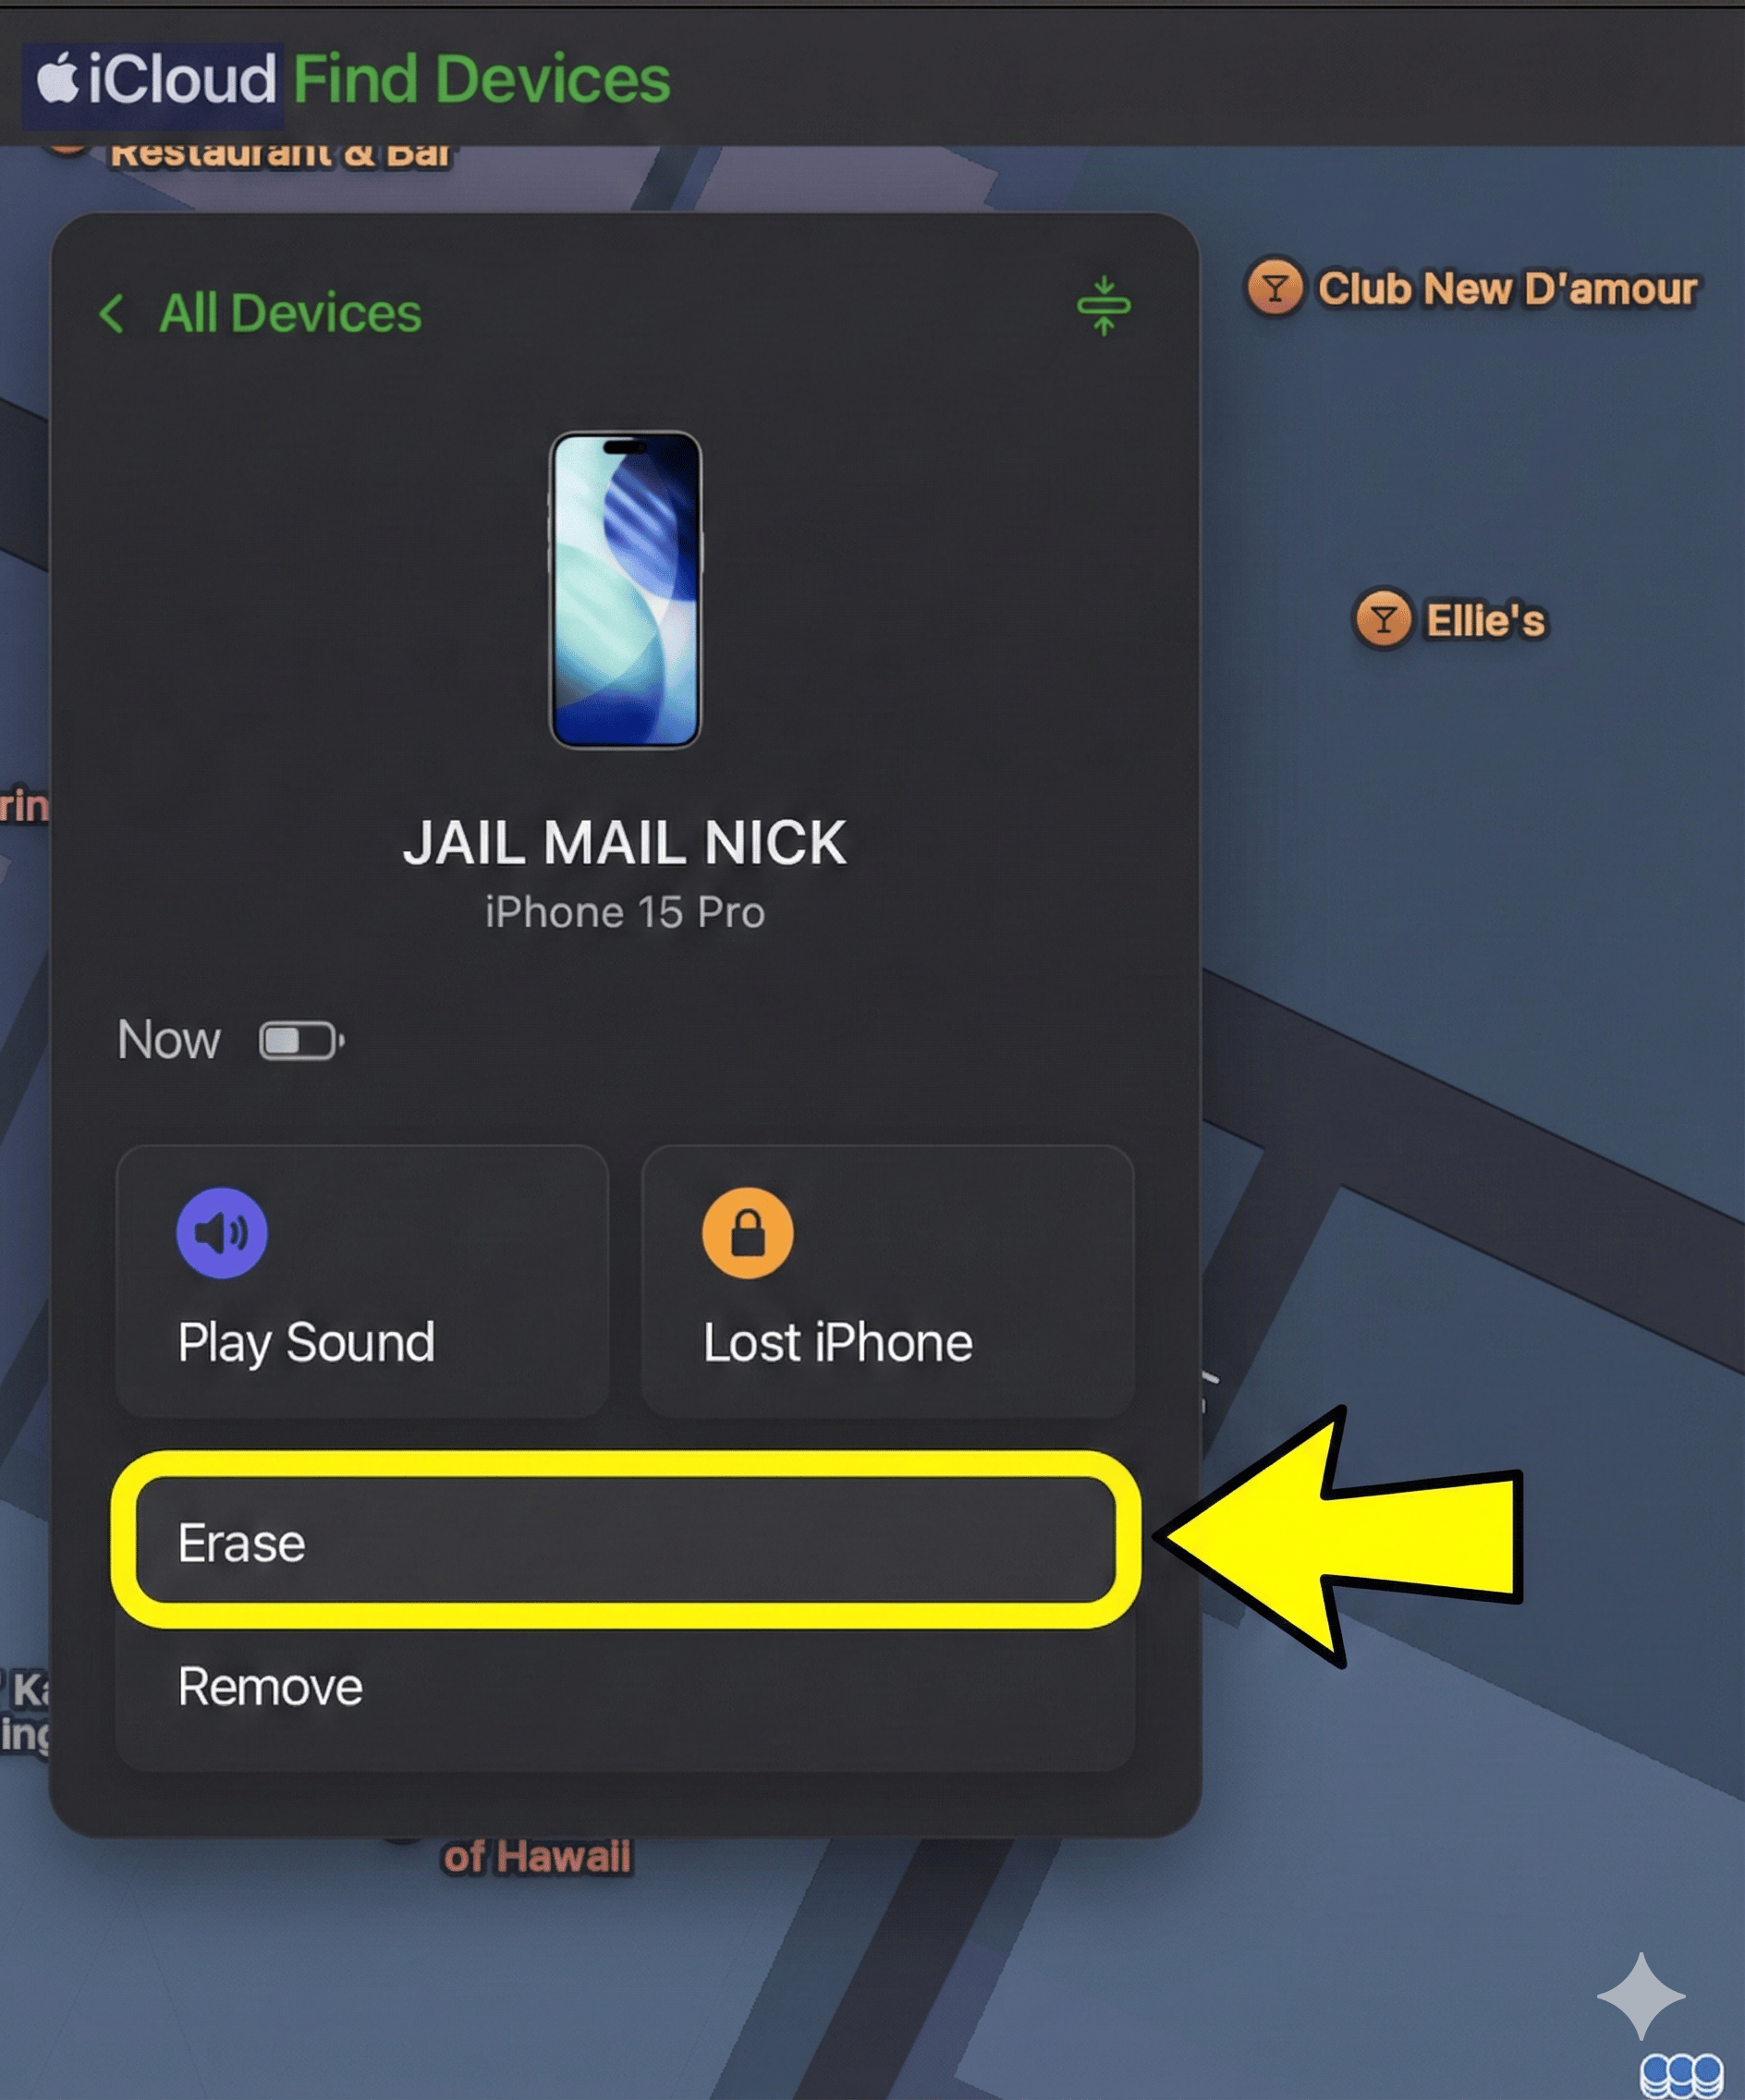
Task: Click the battery level indicator
Action: [x=302, y=1040]
